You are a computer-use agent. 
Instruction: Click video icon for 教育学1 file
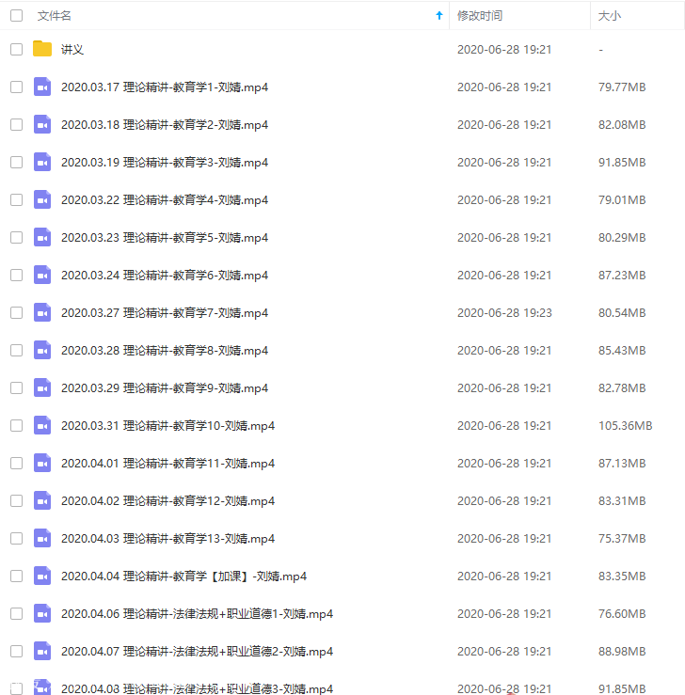(x=42, y=87)
